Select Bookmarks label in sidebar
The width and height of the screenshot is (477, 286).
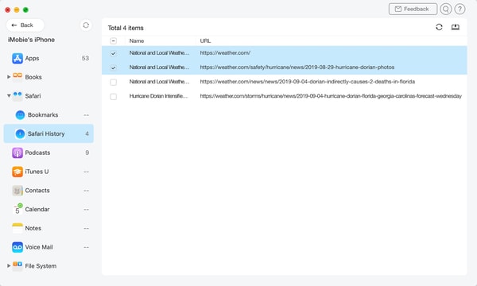point(43,115)
